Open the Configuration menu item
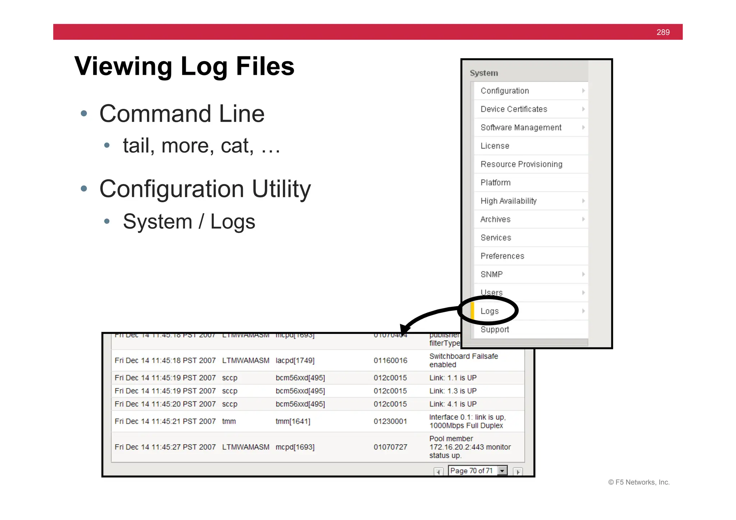This screenshot has height=520, width=736. point(531,91)
